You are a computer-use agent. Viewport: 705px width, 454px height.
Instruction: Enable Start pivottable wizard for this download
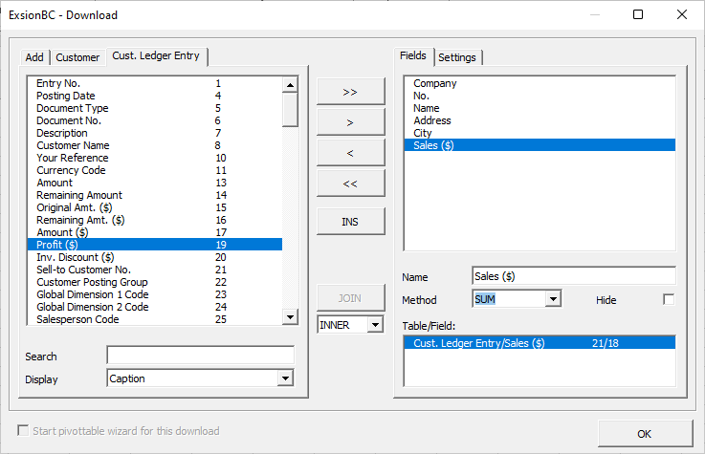(x=23, y=431)
